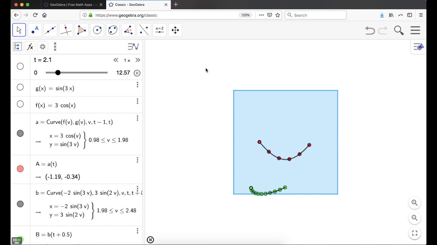Switch to the Tools (fx) view
The image size is (437, 245).
pyautogui.click(x=30, y=47)
